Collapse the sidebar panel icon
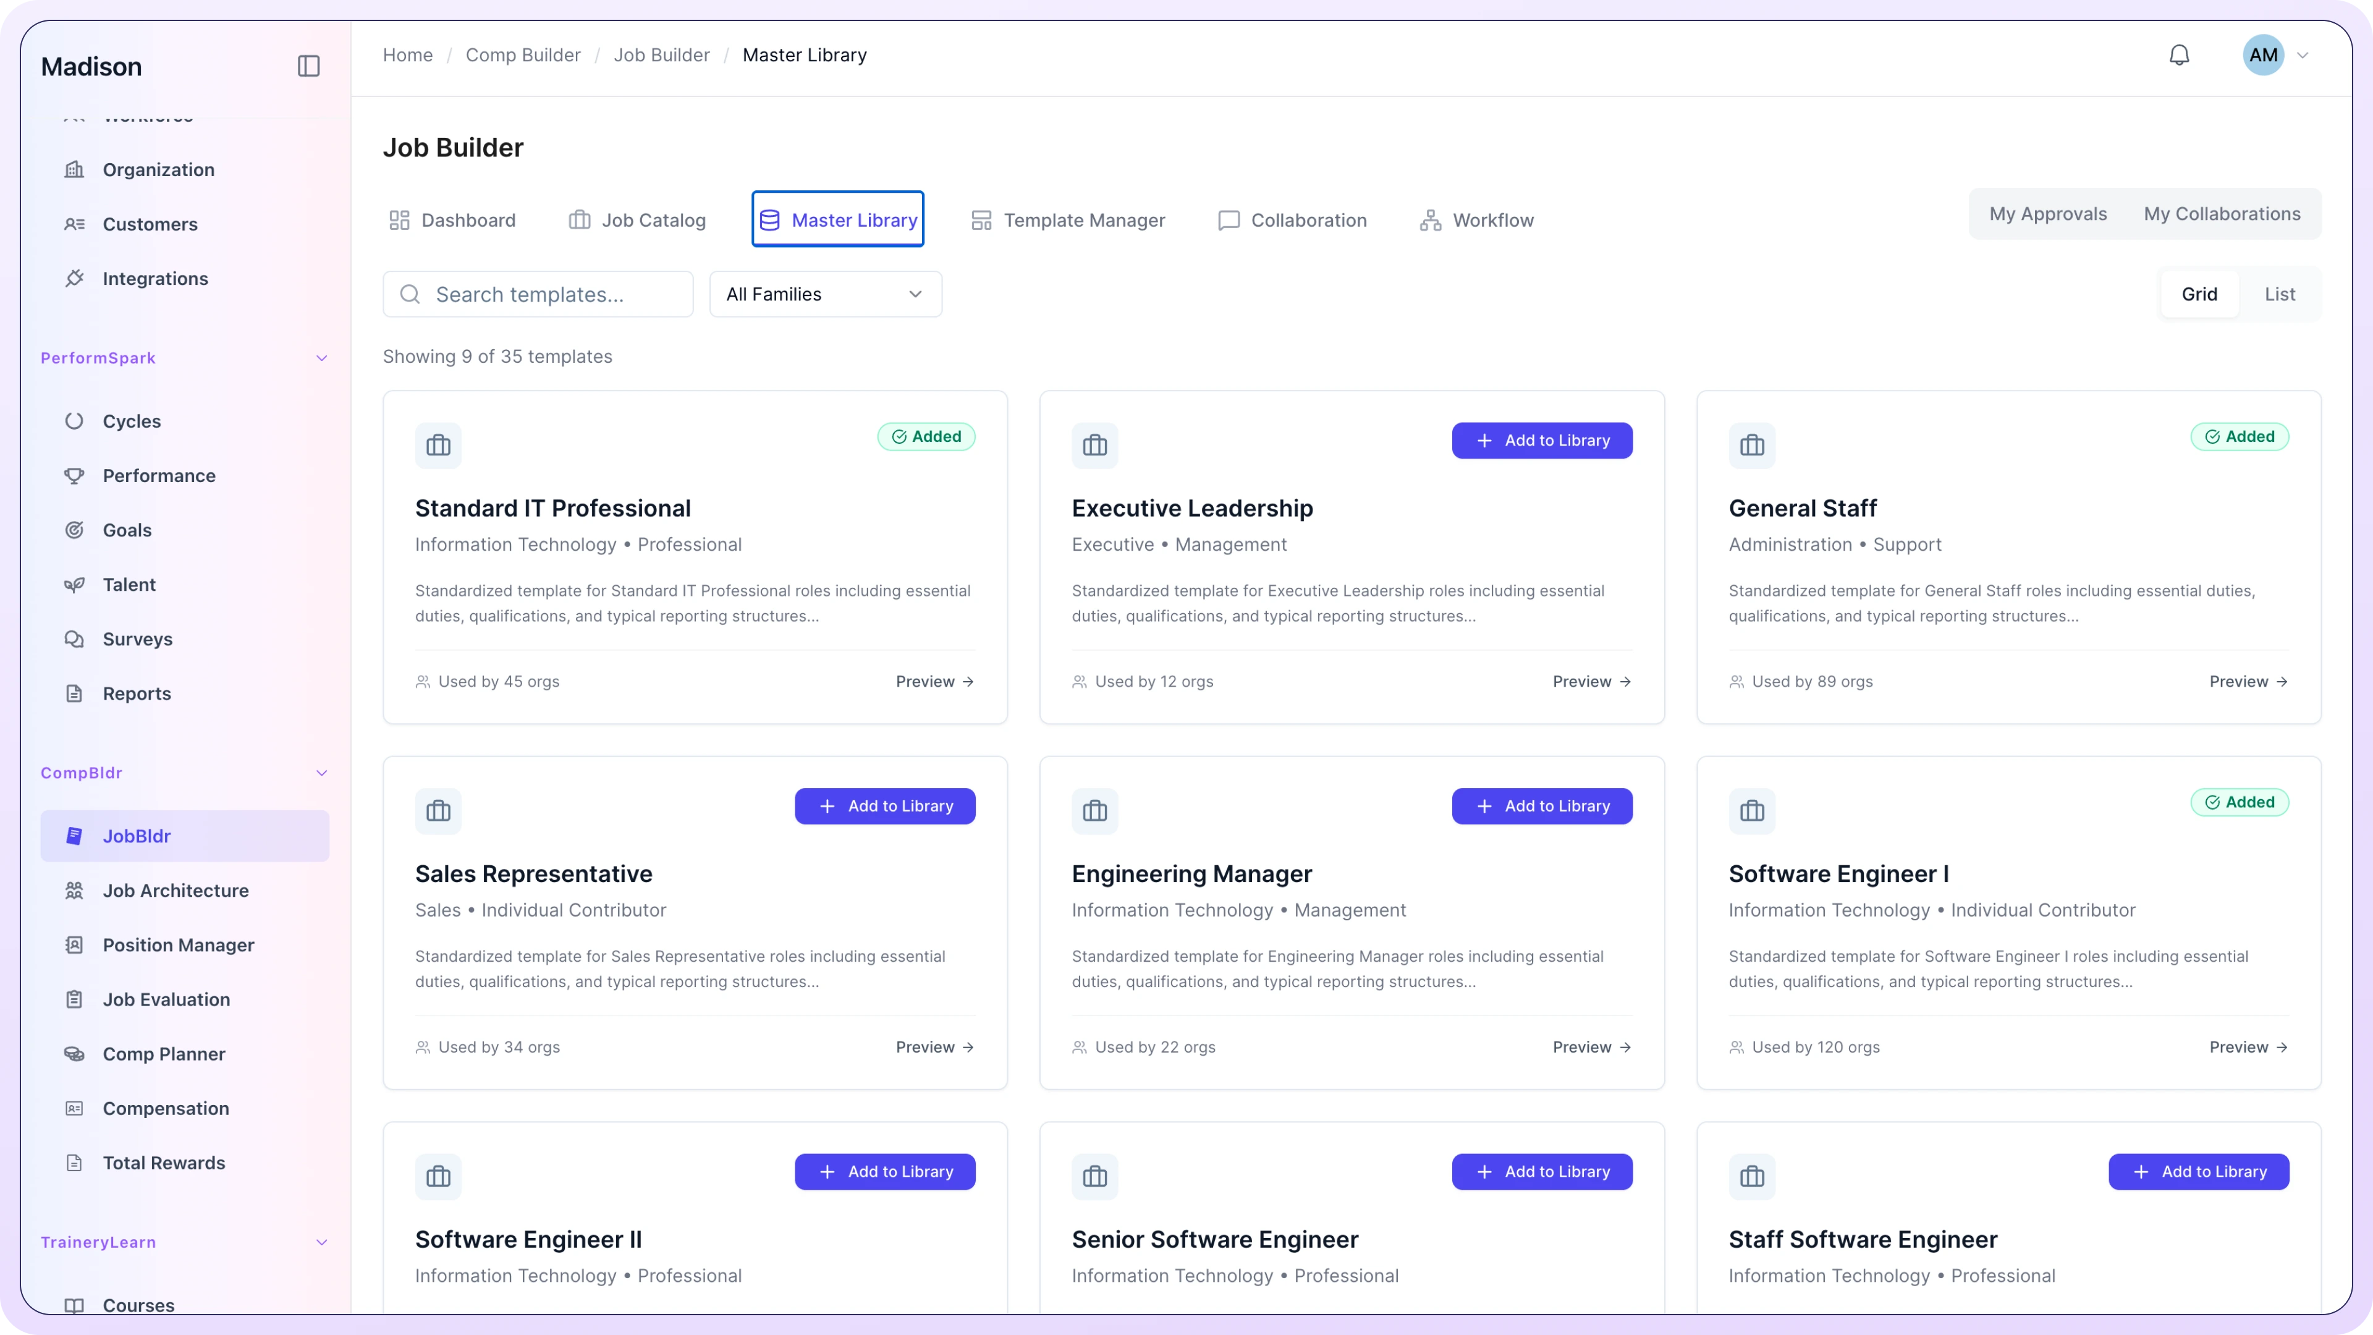Screen dimensions: 2373x1335 tap(308, 66)
